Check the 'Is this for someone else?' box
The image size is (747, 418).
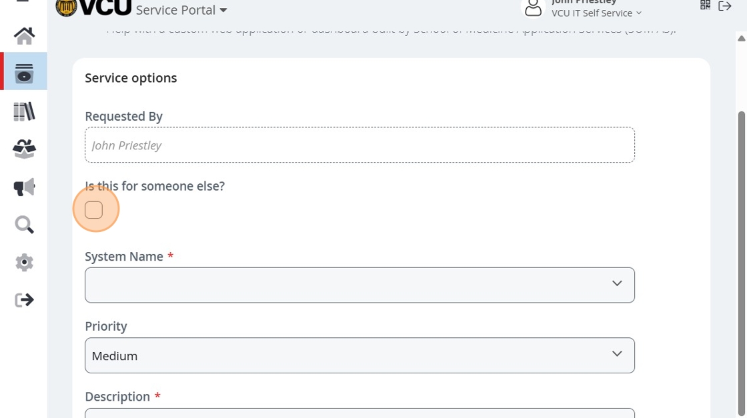[x=94, y=210]
